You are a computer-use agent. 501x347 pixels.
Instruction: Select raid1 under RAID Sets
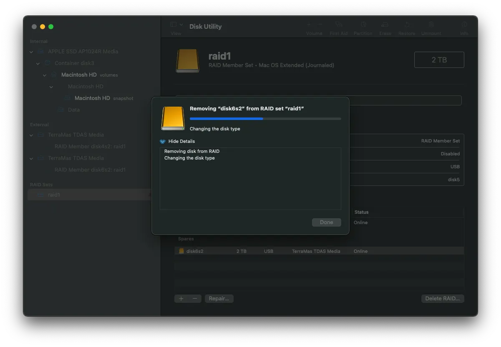(x=54, y=195)
